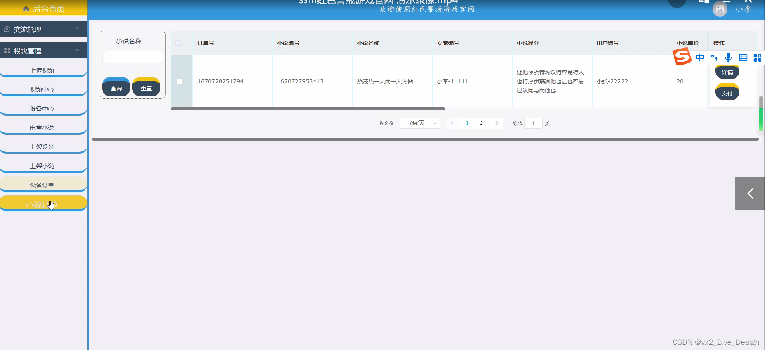Open the 上架设备 menu item

[44, 146]
